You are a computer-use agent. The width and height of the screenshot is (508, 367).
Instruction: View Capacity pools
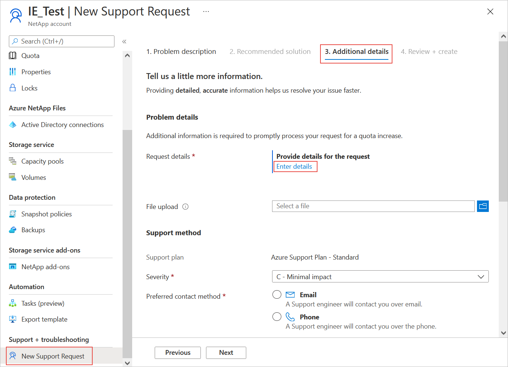42,161
